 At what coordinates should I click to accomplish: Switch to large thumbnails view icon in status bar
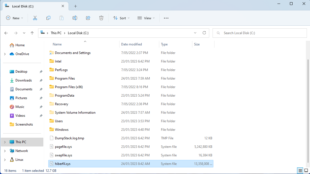[306, 170]
